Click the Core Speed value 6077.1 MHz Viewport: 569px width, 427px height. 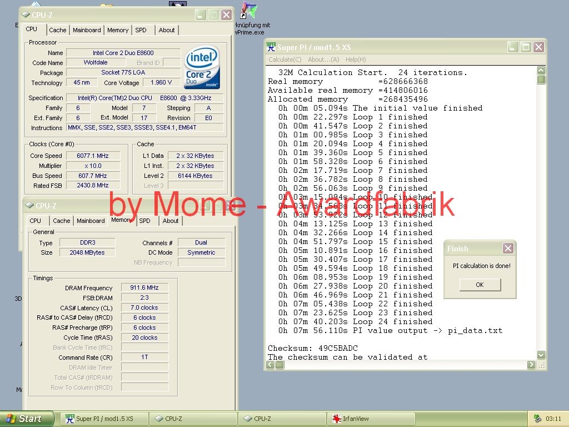click(x=93, y=156)
